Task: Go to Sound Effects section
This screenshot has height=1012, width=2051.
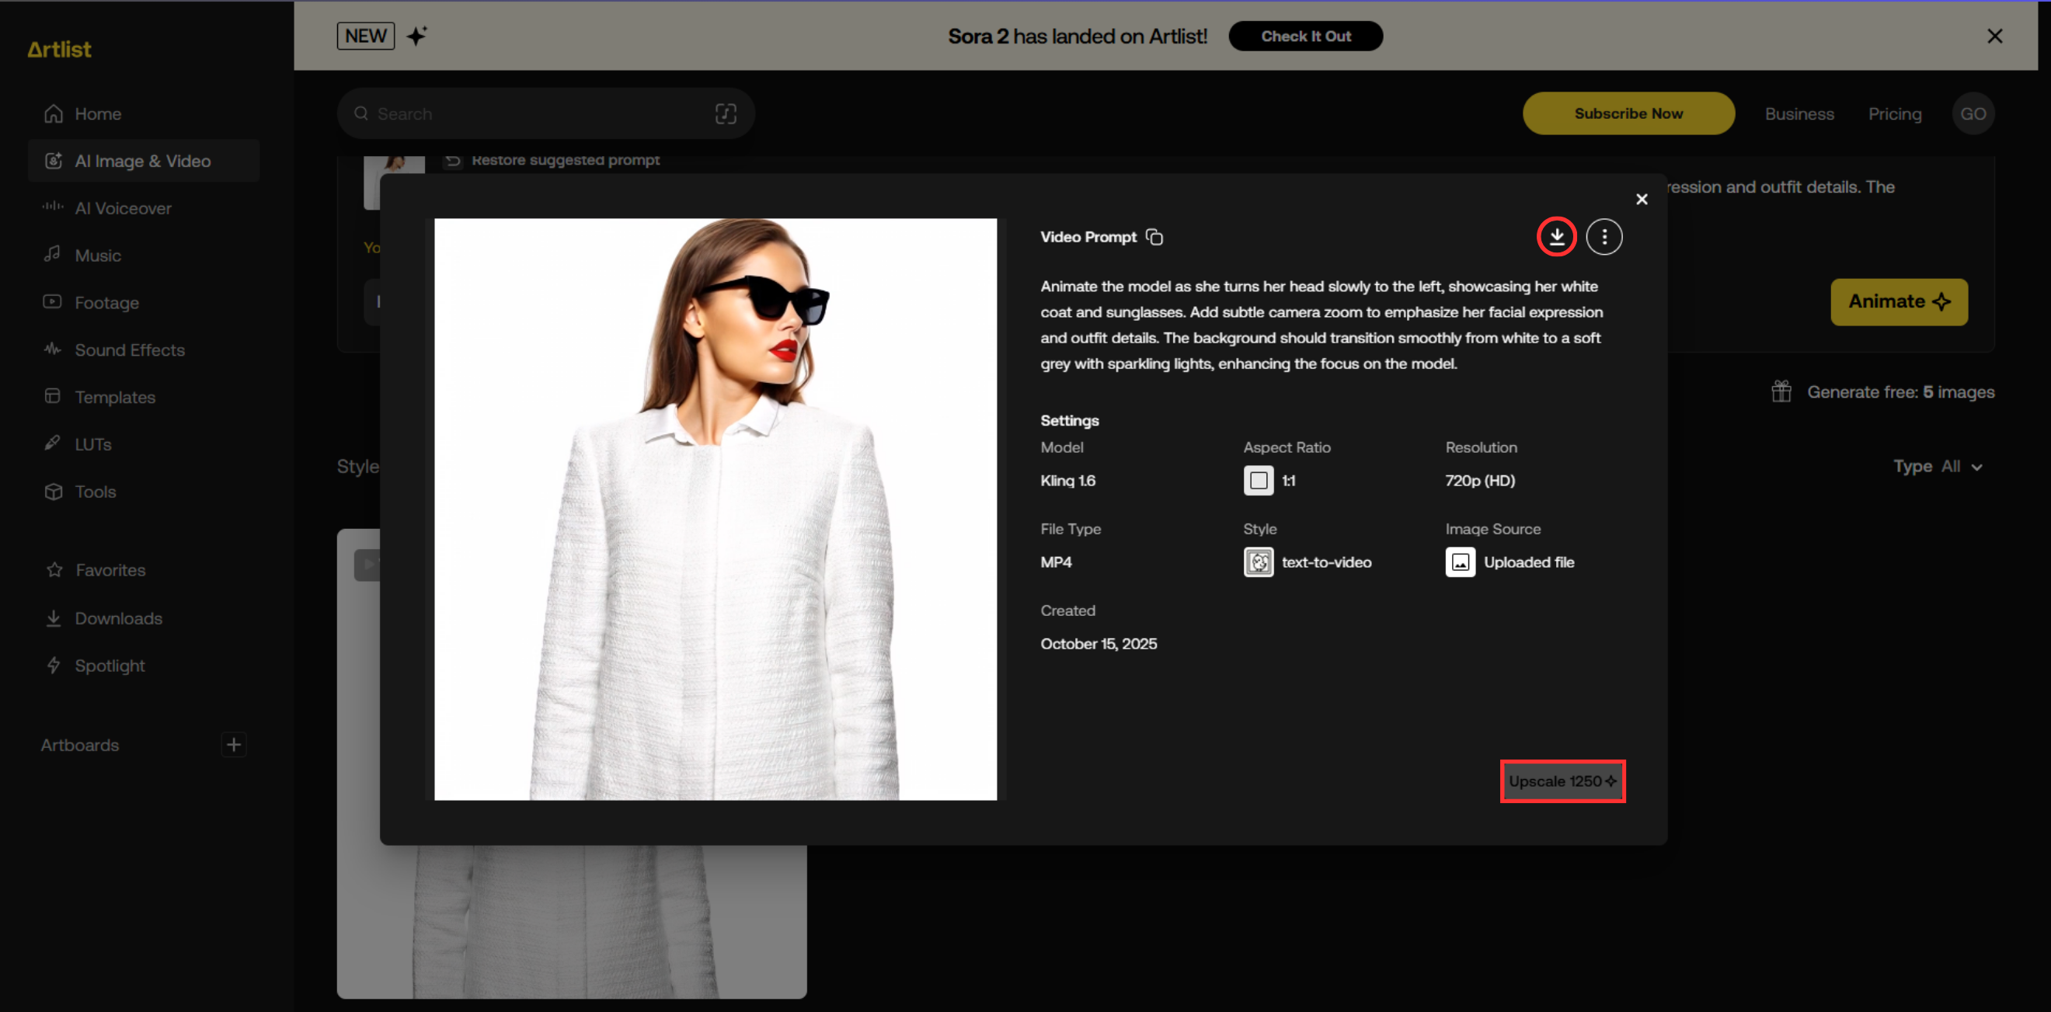Action: tap(129, 350)
